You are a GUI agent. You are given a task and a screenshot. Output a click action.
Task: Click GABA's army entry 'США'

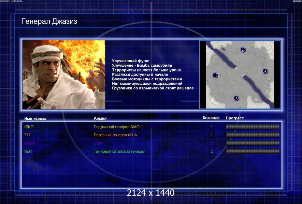click(x=98, y=143)
